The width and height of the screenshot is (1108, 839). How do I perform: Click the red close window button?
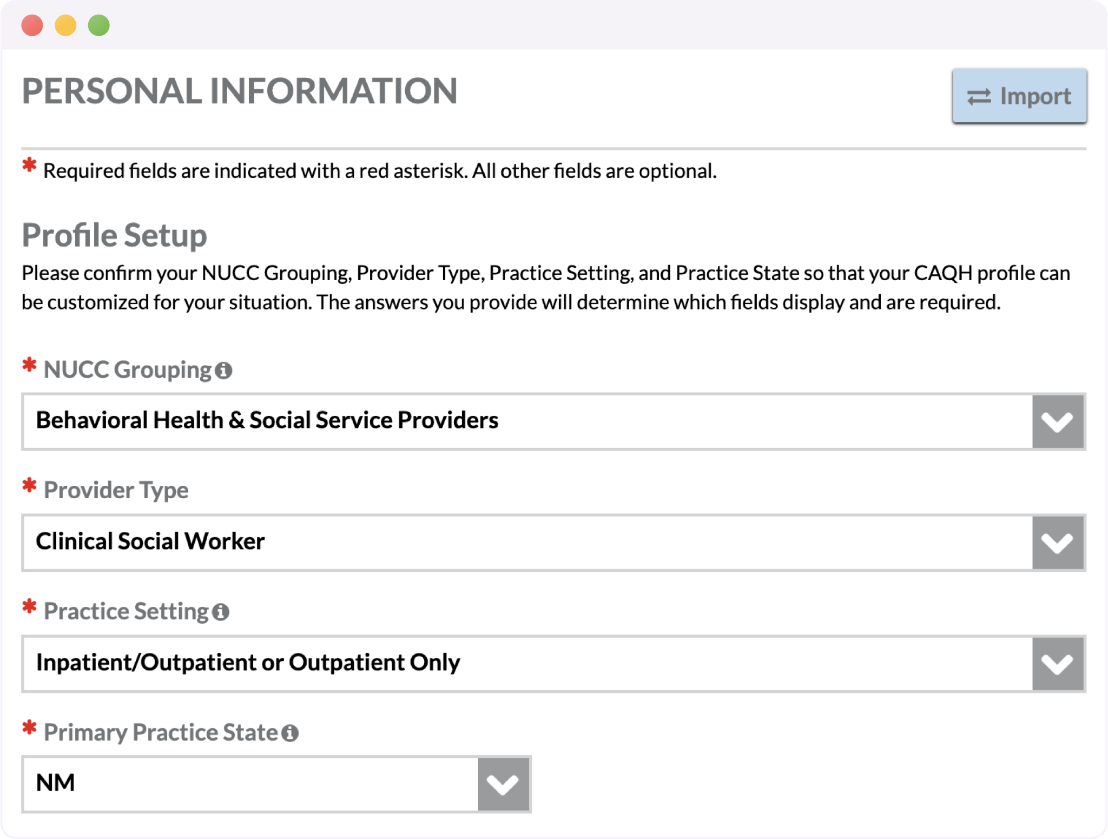pos(32,25)
